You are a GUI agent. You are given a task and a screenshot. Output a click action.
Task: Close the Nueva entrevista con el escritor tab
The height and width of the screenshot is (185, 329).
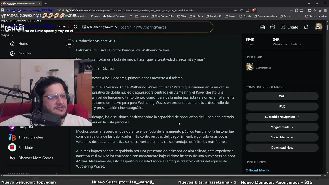click(x=39, y=3)
